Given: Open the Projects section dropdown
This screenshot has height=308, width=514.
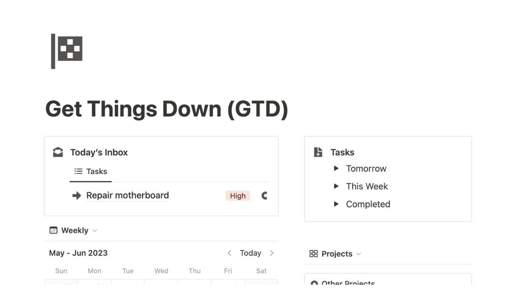Looking at the screenshot, I should point(358,254).
